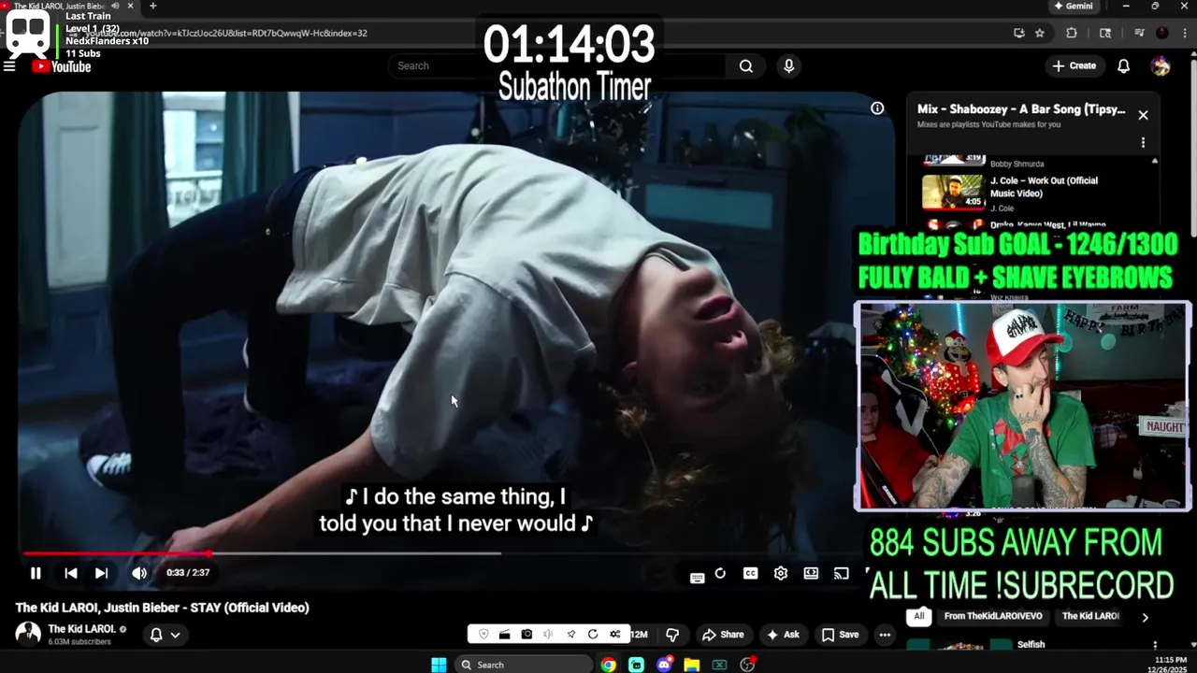The height and width of the screenshot is (673, 1197).
Task: Open Windows Start menu
Action: (439, 665)
